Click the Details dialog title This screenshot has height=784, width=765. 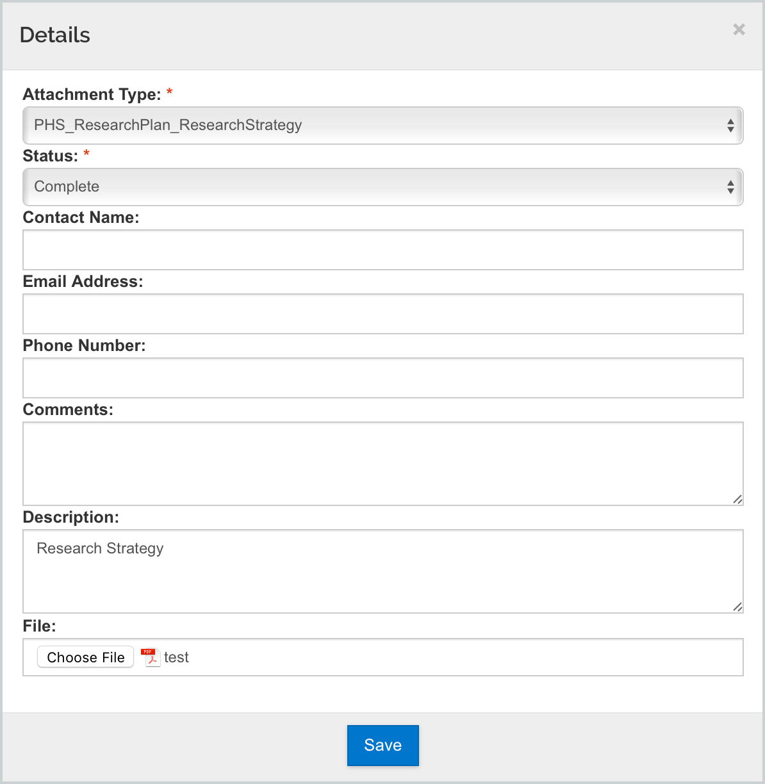[x=55, y=35]
